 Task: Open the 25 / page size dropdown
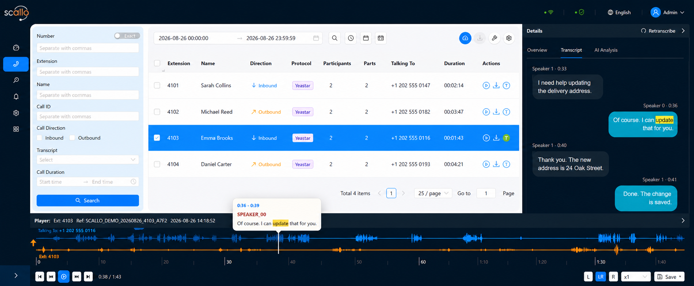coord(433,193)
